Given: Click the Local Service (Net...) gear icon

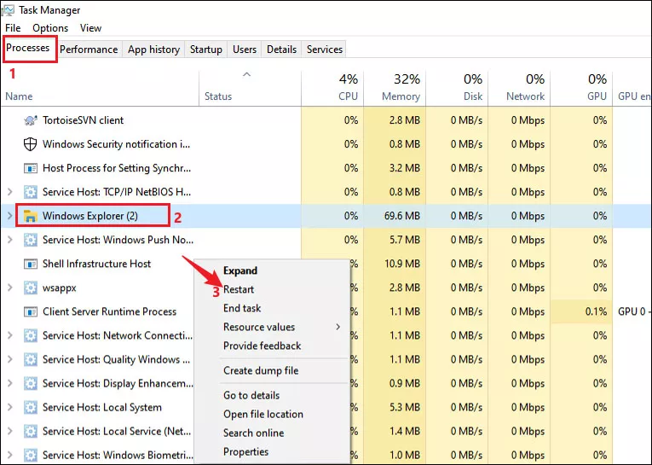Looking at the screenshot, I should tap(31, 431).
